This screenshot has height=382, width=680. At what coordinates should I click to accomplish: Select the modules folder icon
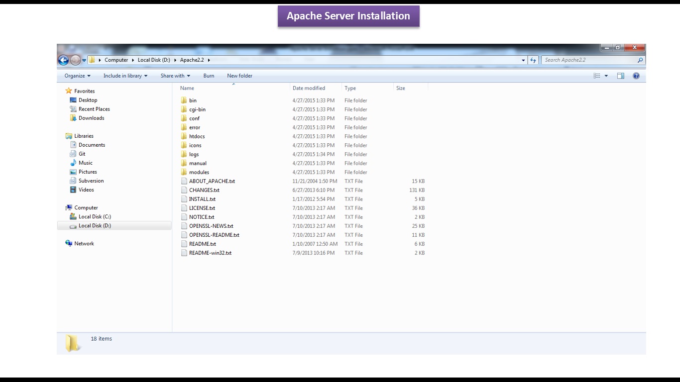click(x=184, y=172)
